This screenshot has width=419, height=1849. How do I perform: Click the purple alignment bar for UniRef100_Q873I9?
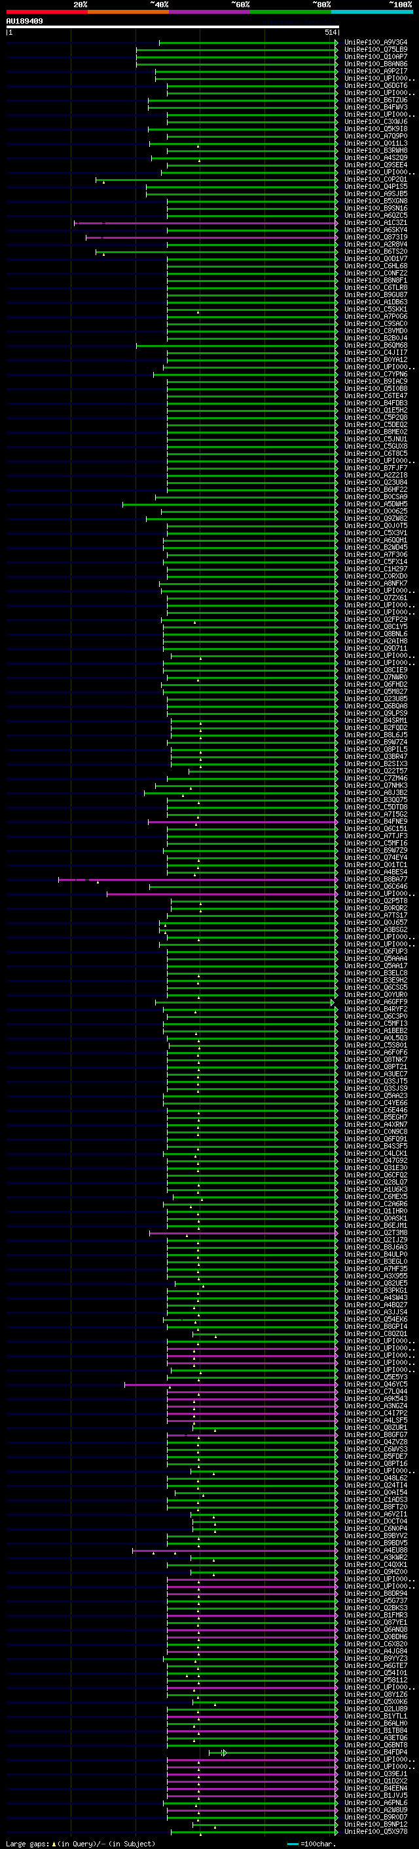click(x=212, y=237)
